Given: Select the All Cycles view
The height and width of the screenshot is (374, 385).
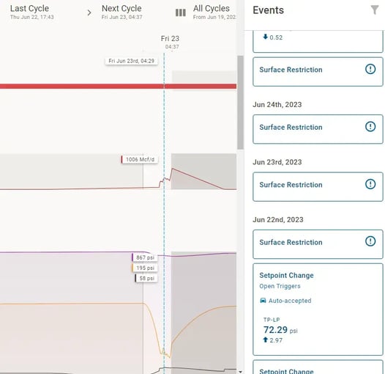Looking at the screenshot, I should point(214,12).
